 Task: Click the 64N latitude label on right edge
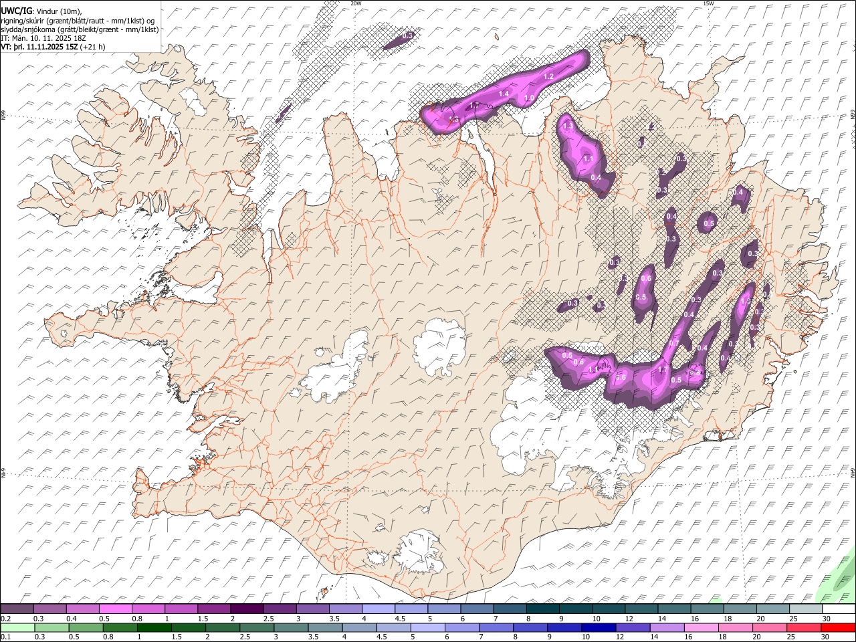(853, 471)
